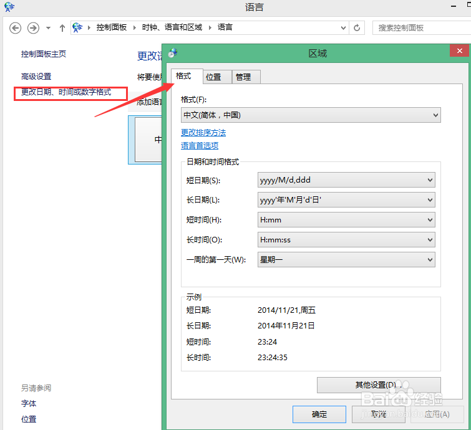Click the 其他设置 button
471x430 pixels.
pos(379,385)
